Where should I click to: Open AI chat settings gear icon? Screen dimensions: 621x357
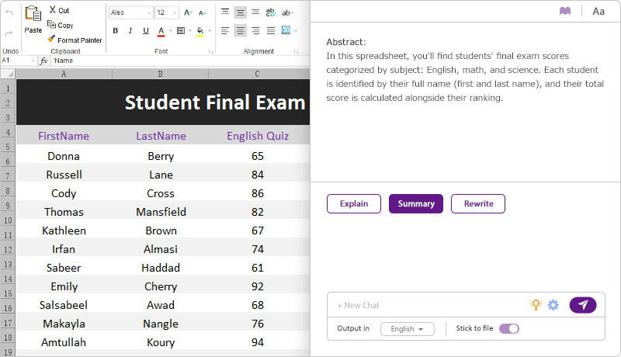(553, 305)
